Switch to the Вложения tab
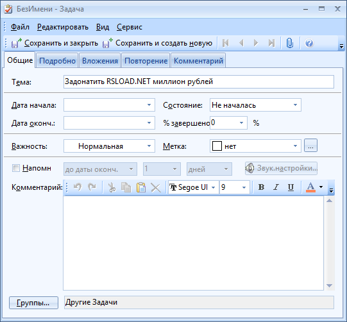Screen dimensions: 347x322 [100, 60]
